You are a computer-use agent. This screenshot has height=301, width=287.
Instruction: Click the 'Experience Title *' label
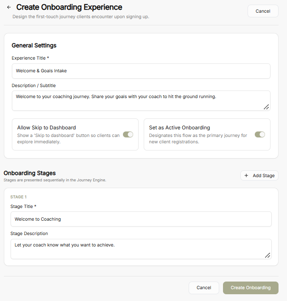pos(31,58)
